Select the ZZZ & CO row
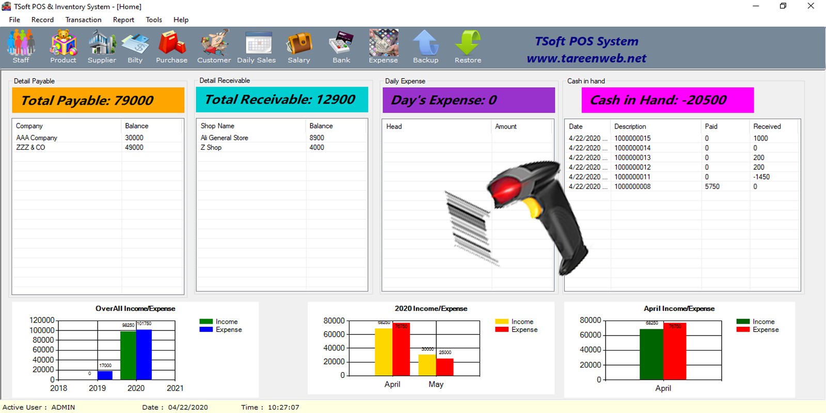The width and height of the screenshot is (826, 413). [98, 148]
